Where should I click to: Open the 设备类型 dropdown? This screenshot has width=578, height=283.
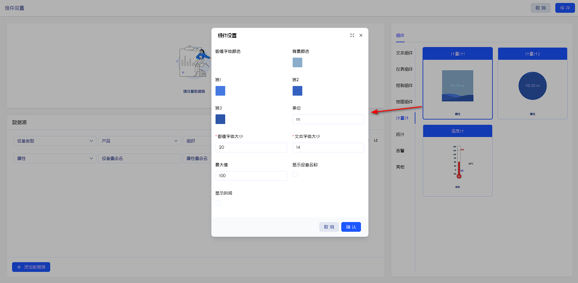(x=55, y=141)
